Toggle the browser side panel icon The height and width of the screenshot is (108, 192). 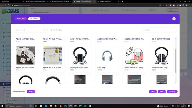click(183, 5)
